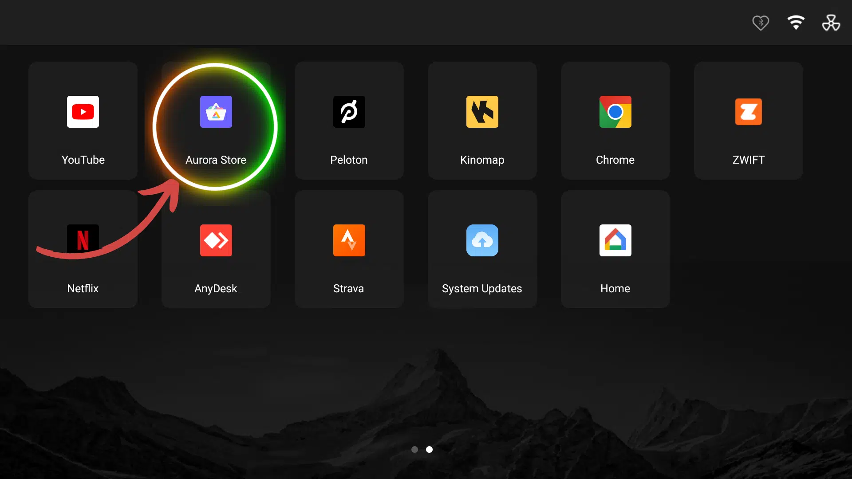
Task: Launch the Google Home app icon
Action: click(x=615, y=240)
